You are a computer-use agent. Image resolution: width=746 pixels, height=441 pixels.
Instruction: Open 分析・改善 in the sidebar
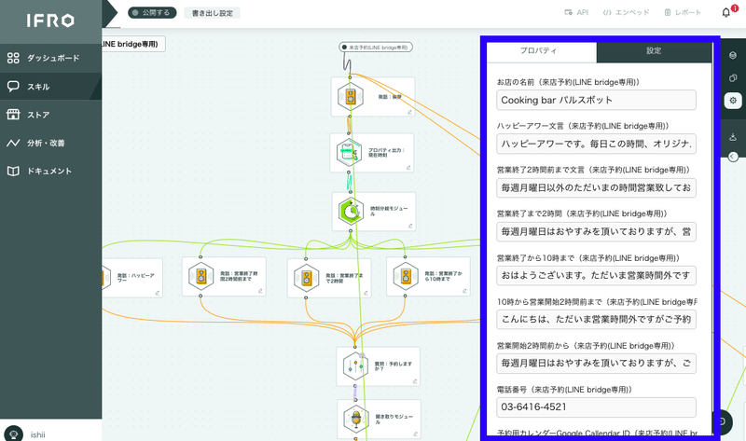point(50,143)
